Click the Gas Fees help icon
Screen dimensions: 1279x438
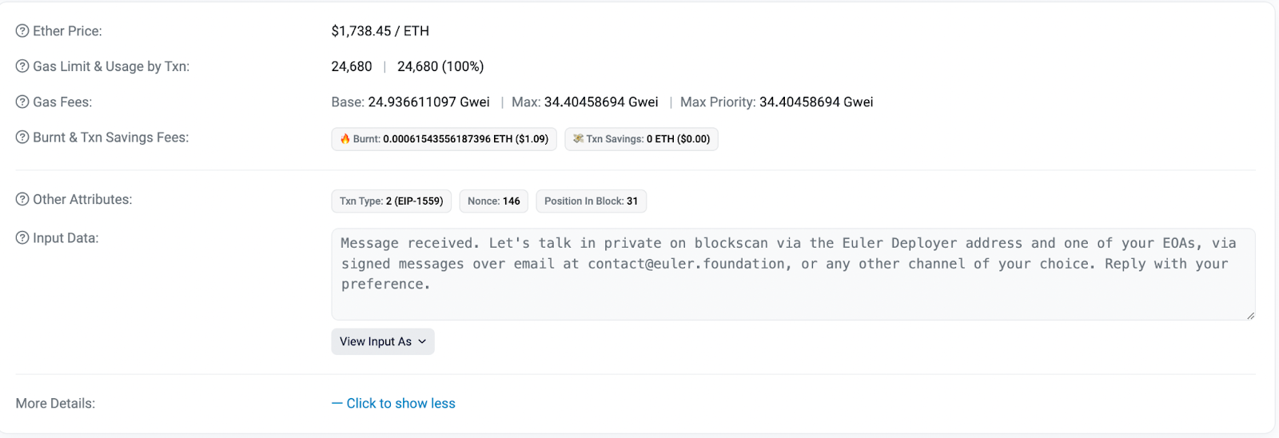pyautogui.click(x=22, y=102)
